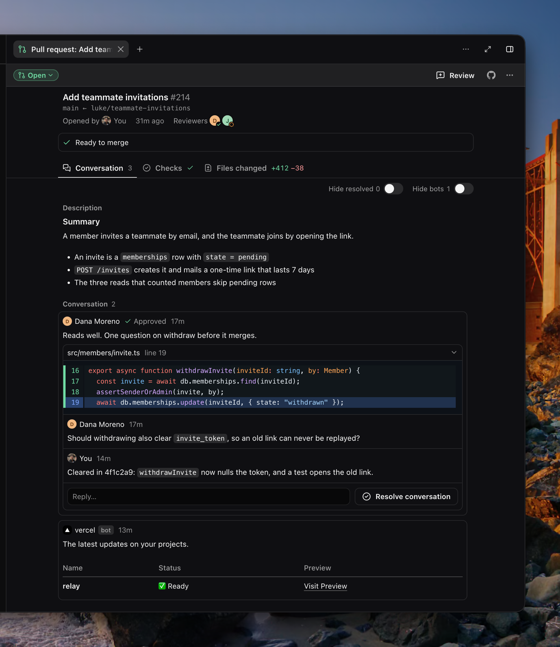
Task: Collapse the src/members/invite.ts code snippet
Action: 454,353
